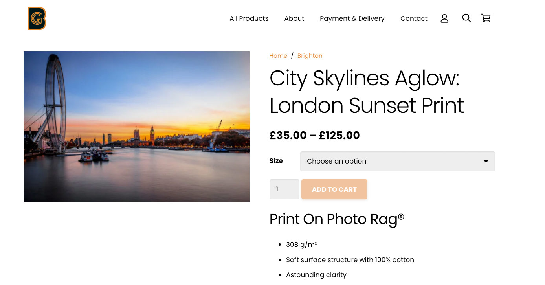This screenshot has width=545, height=285.
Task: Open the user account icon
Action: [x=444, y=18]
